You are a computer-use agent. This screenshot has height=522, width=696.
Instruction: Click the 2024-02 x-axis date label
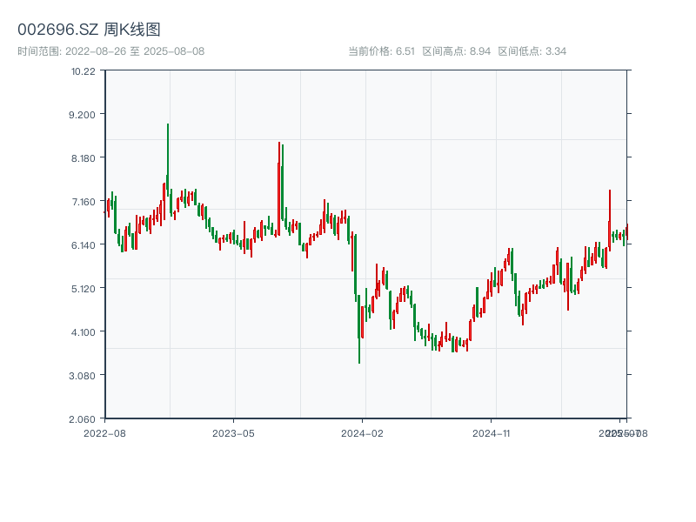click(x=363, y=432)
